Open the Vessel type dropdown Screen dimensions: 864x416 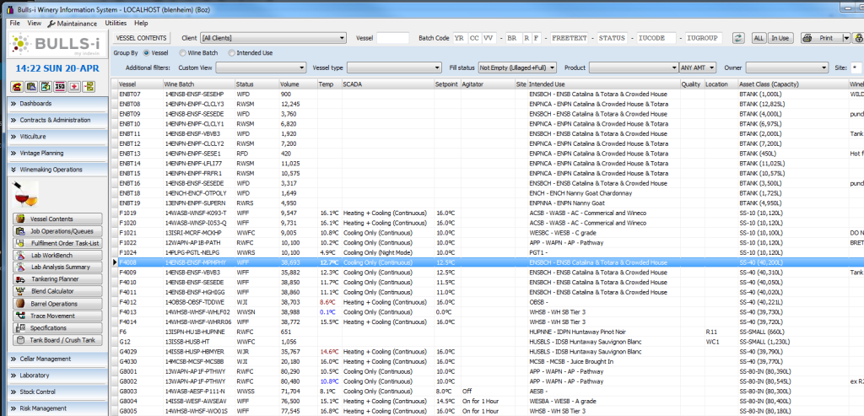coord(394,68)
